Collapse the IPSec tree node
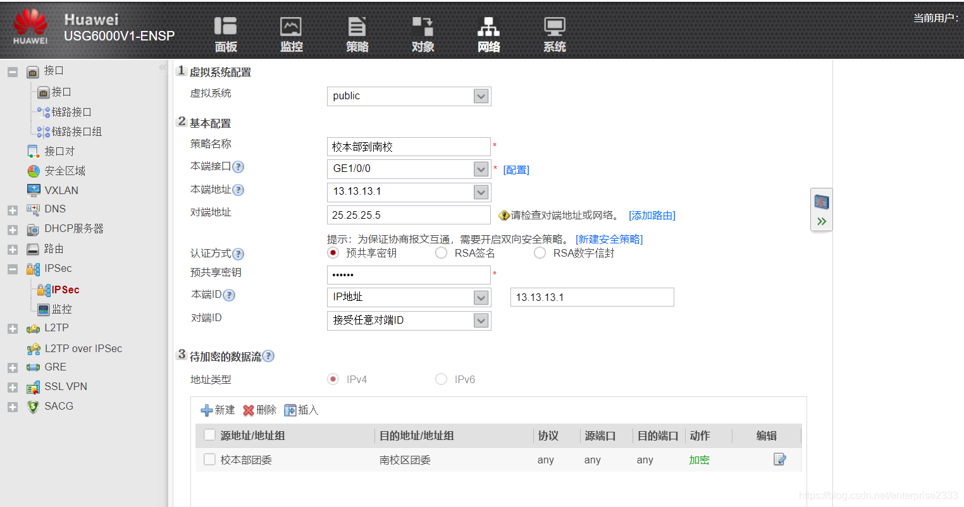Screen dimensions: 964x507 12,269
